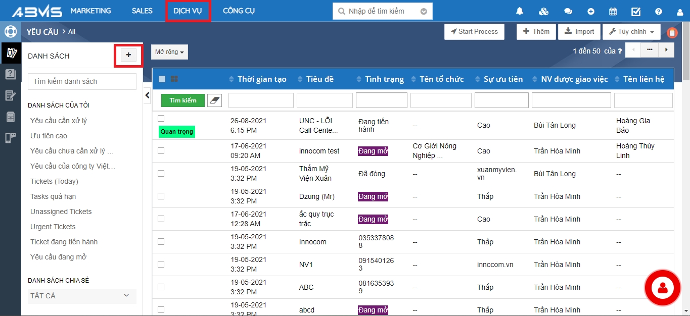Open the DỊCH VỤ menu

click(x=188, y=11)
